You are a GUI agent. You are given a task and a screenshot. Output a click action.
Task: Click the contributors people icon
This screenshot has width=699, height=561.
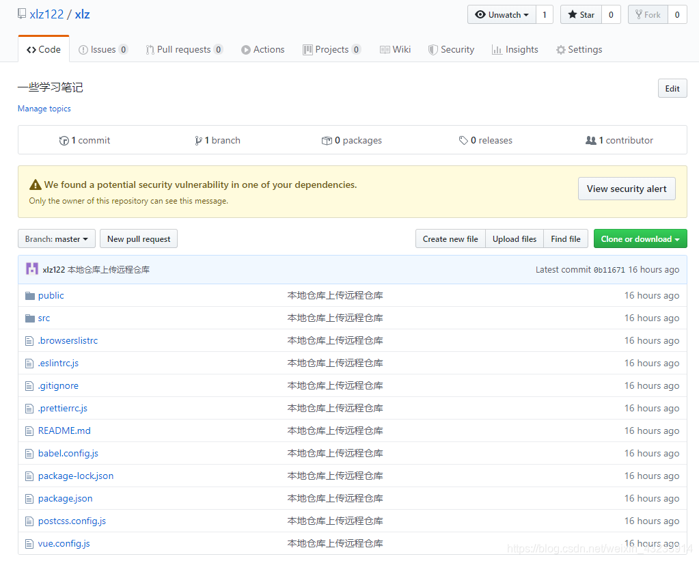tap(590, 141)
